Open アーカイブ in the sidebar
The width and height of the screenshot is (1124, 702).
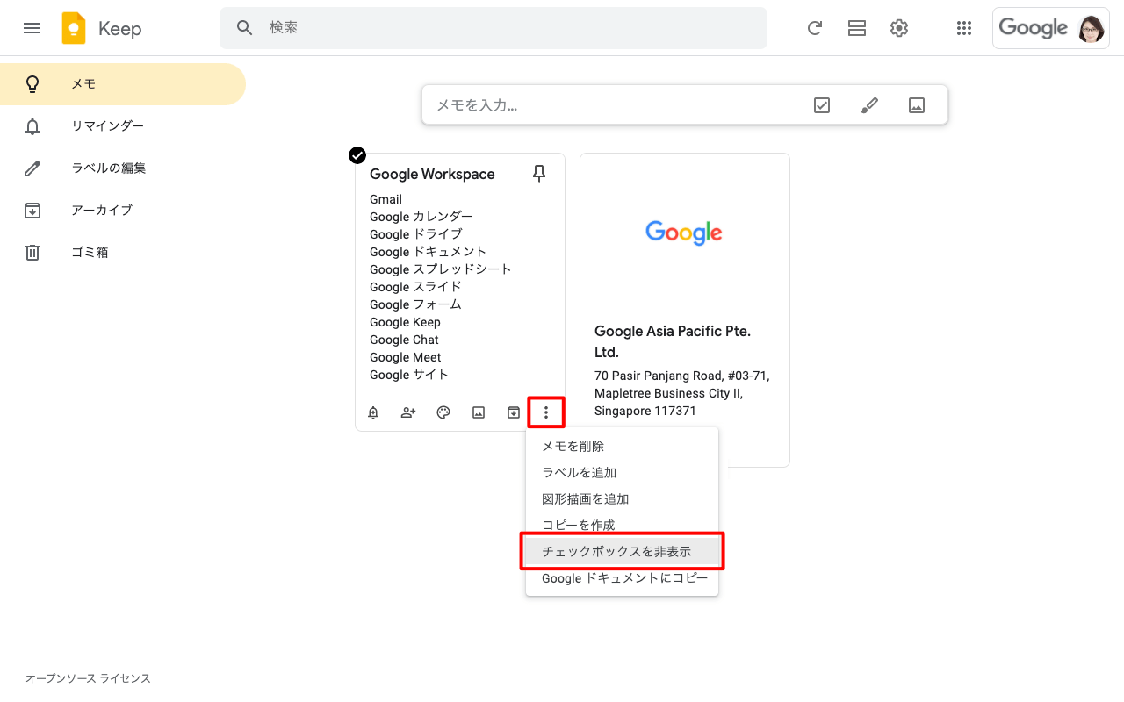pyautogui.click(x=123, y=211)
